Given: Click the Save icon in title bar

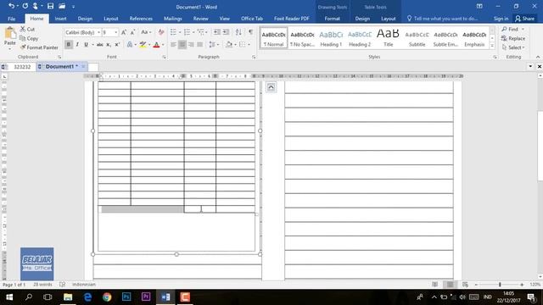Looking at the screenshot, I should (51, 6).
